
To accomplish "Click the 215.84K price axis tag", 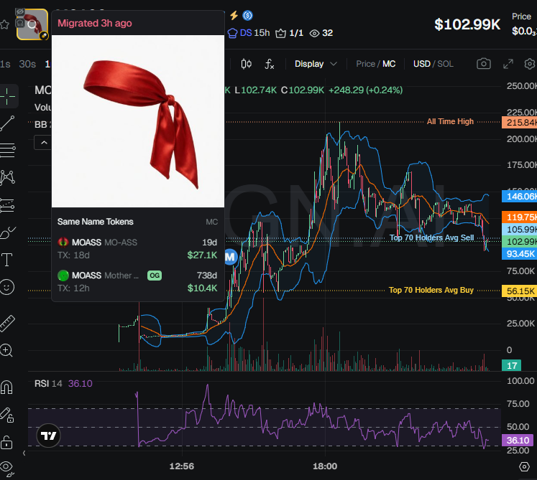I will (519, 123).
